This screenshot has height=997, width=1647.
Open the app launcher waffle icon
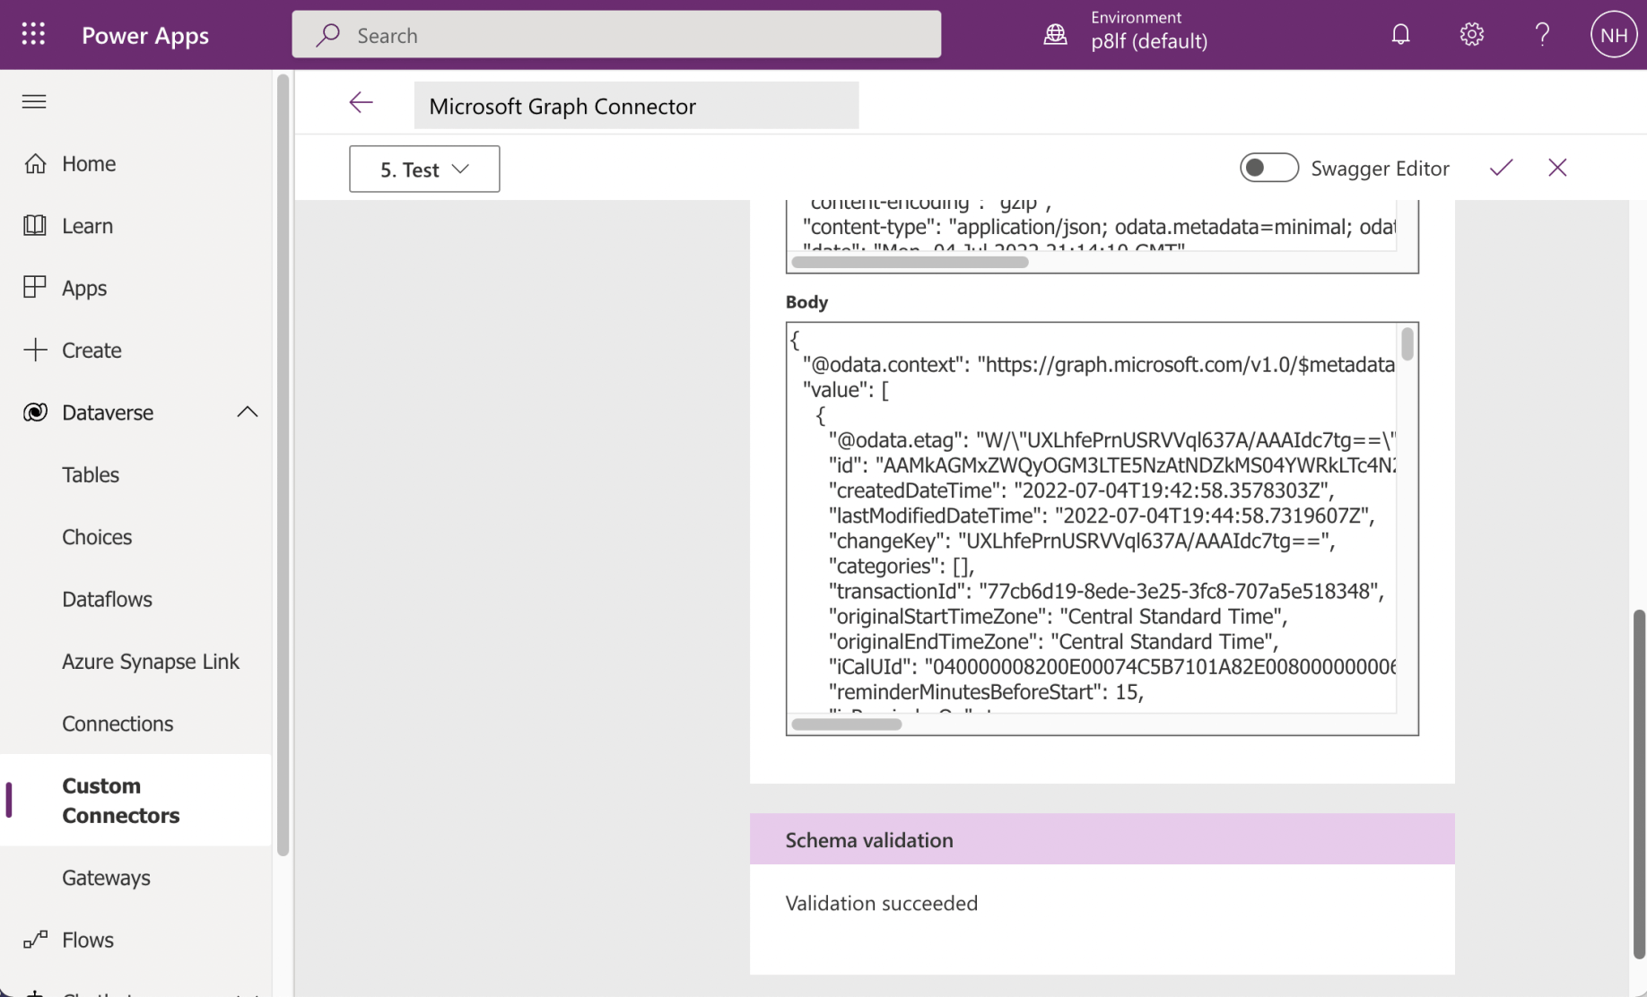click(x=33, y=35)
